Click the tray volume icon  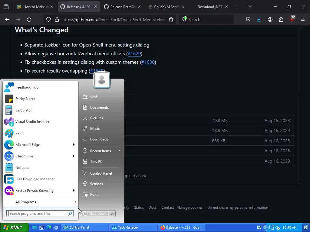coord(278,228)
